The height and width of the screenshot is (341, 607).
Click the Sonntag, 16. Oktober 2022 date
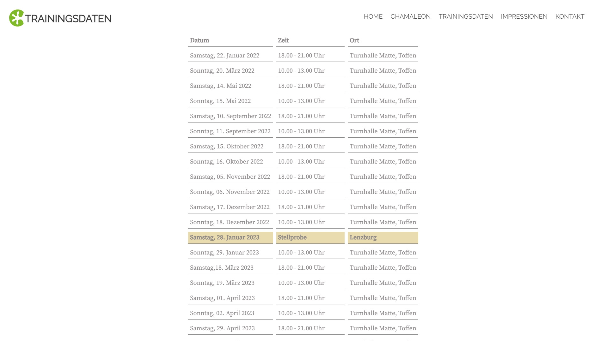click(226, 162)
